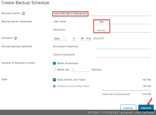Toggle Inventory and configuration checkbox

click(54, 86)
